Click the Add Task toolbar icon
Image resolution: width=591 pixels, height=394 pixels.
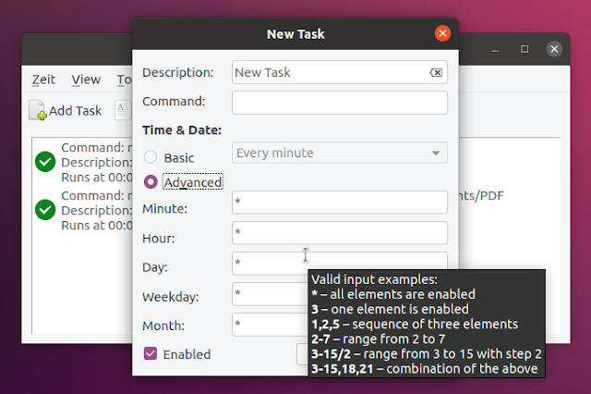[x=38, y=111]
